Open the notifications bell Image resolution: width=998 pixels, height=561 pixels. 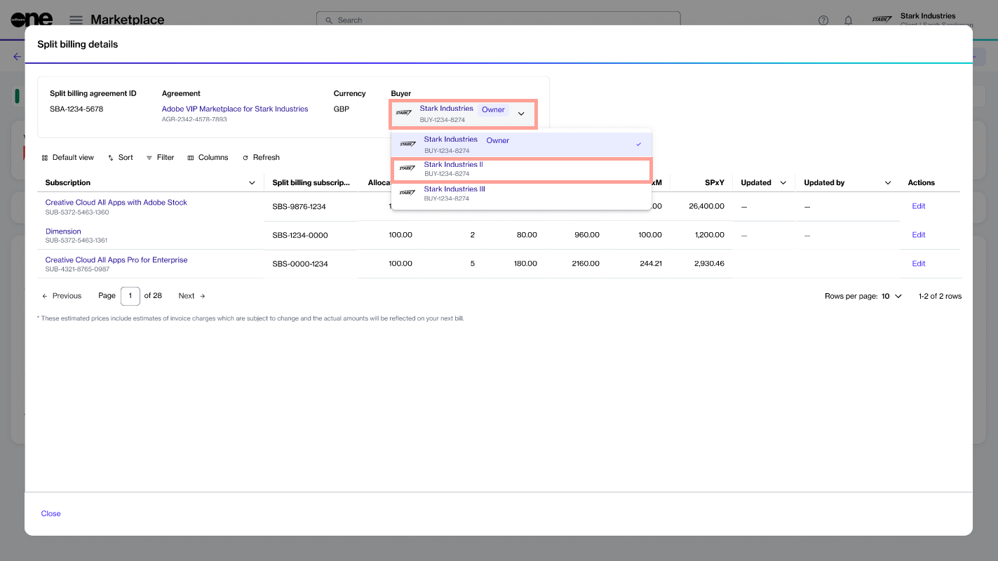848,20
